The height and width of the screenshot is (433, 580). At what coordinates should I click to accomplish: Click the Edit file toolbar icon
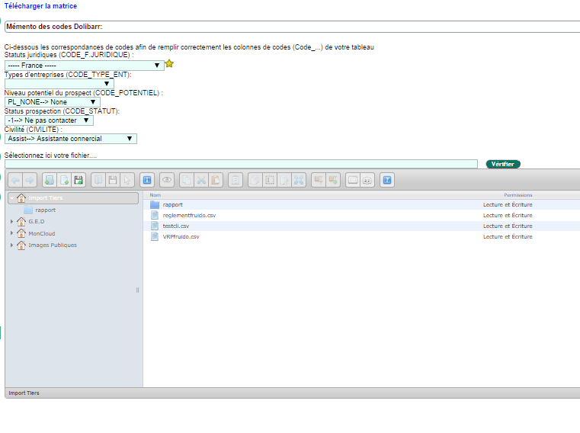point(284,180)
